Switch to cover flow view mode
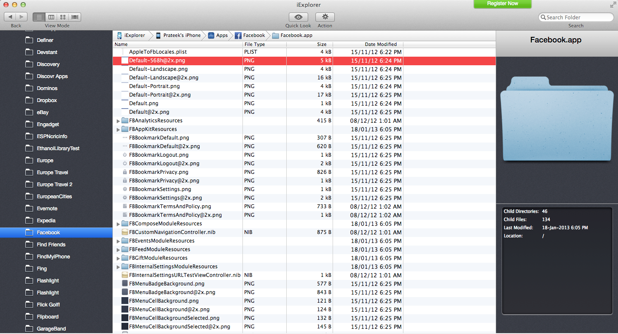The width and height of the screenshot is (618, 334). pos(75,17)
